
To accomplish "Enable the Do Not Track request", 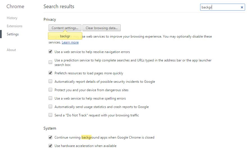I will pos(51,115).
